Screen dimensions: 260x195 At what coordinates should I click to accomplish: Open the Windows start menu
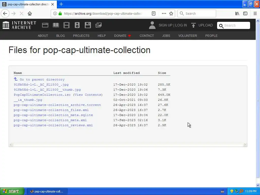12,191
